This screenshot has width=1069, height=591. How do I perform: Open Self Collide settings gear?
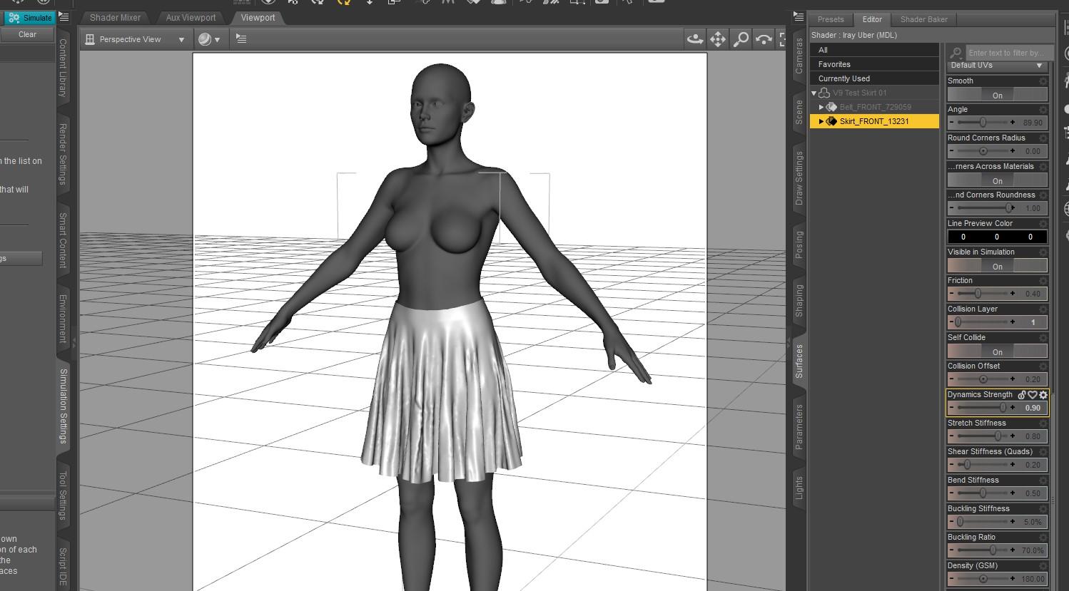coord(1043,338)
